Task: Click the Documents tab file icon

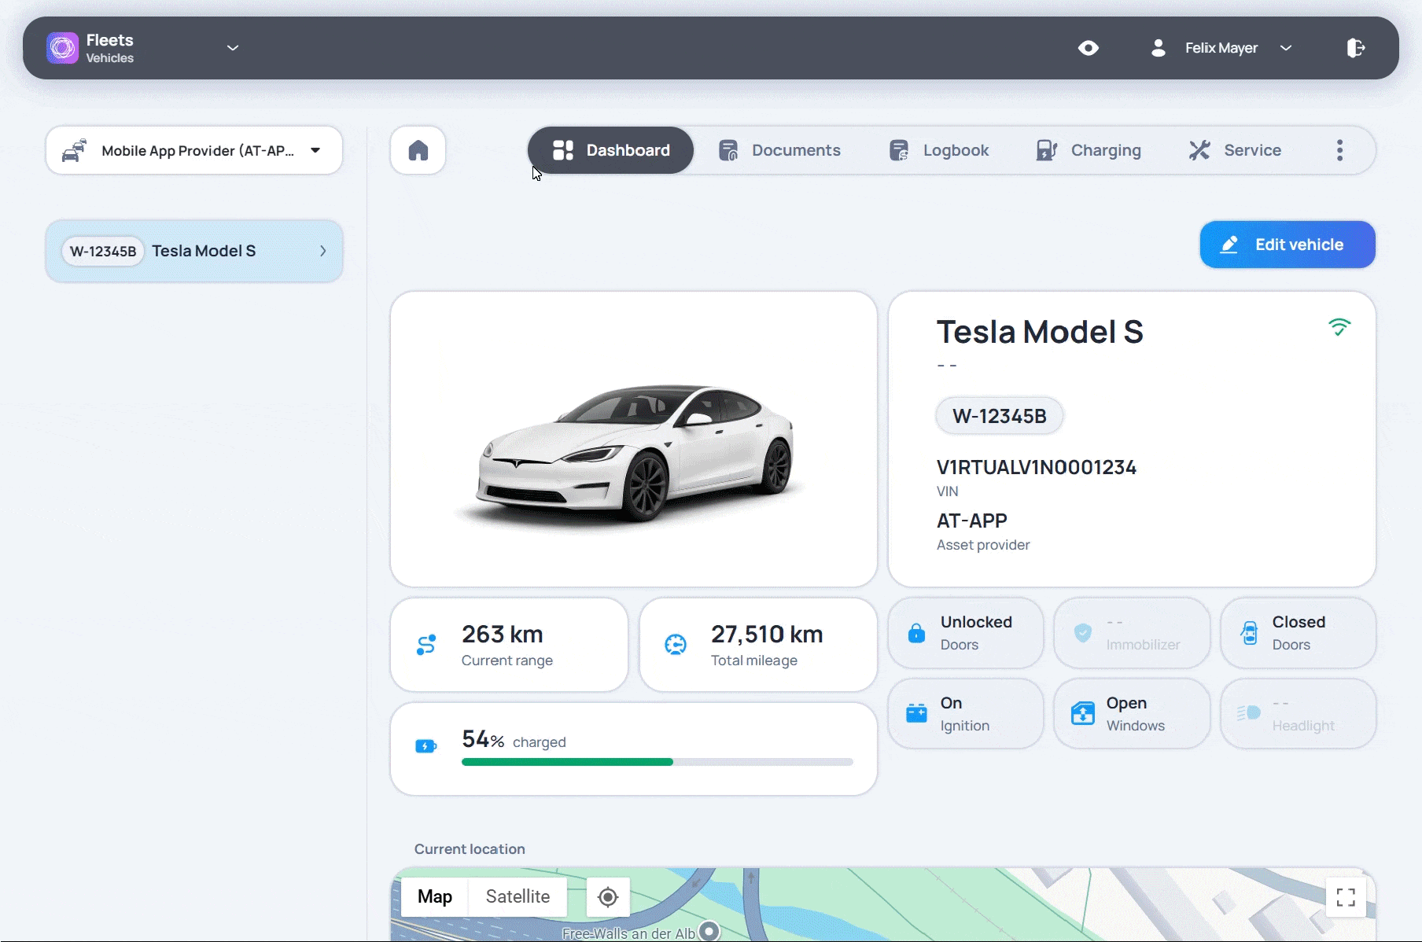Action: pos(728,150)
